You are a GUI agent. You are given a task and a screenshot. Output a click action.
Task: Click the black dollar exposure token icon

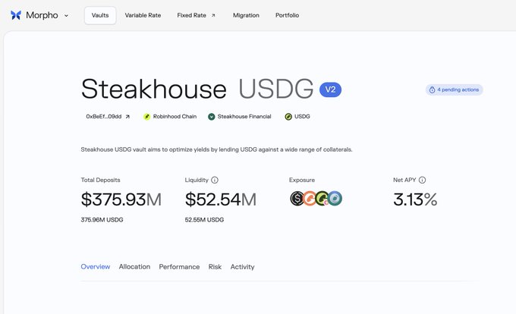tap(297, 198)
